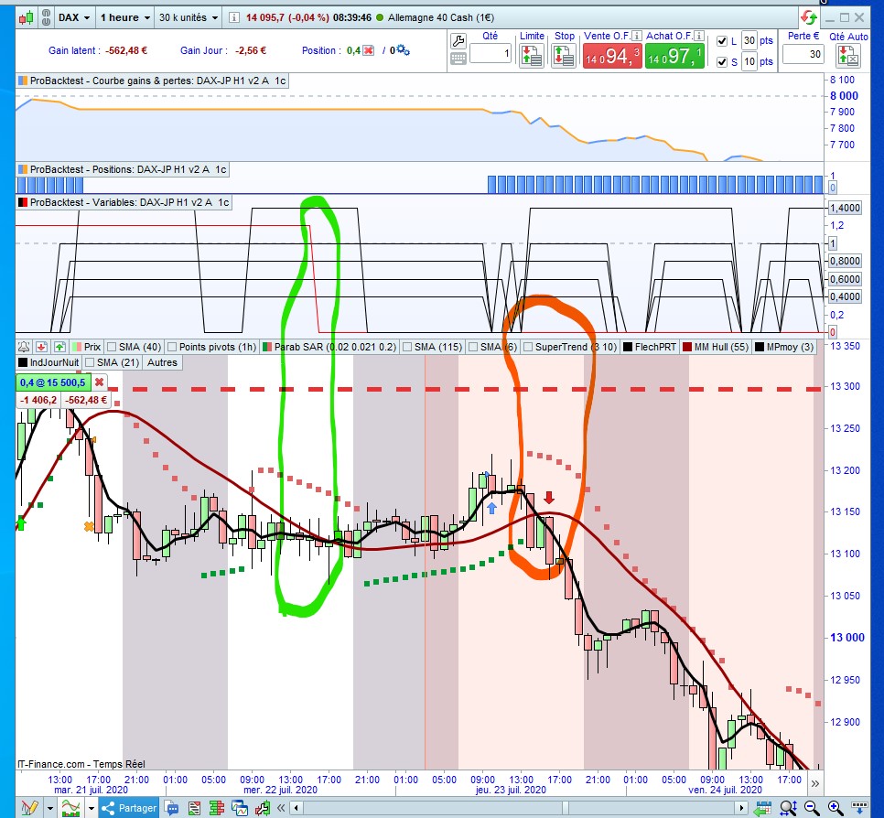Enable the SMA (40) checkbox

click(112, 347)
